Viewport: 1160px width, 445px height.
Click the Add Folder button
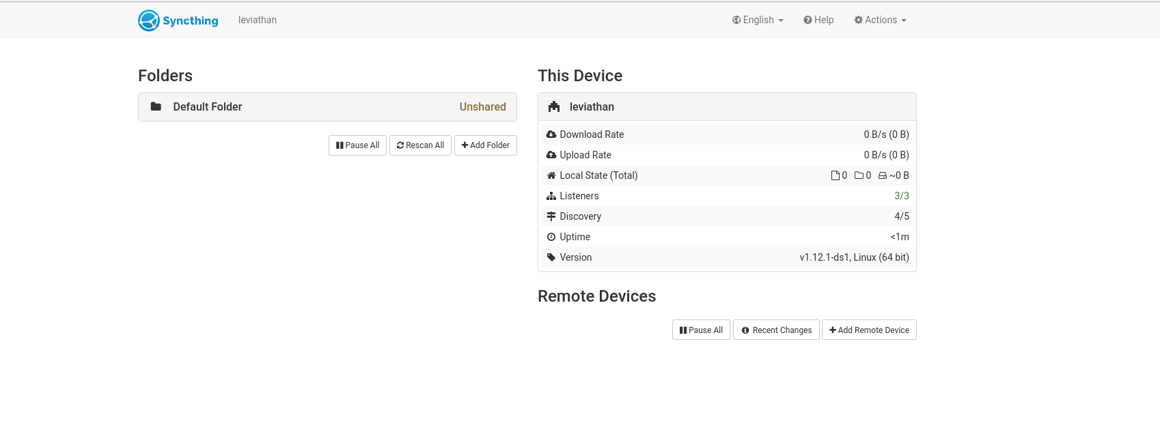486,145
